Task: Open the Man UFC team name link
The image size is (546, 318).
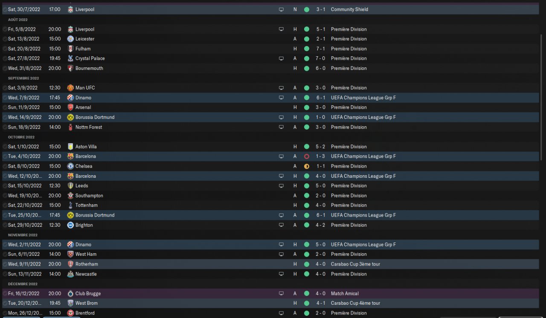Action: (85, 88)
